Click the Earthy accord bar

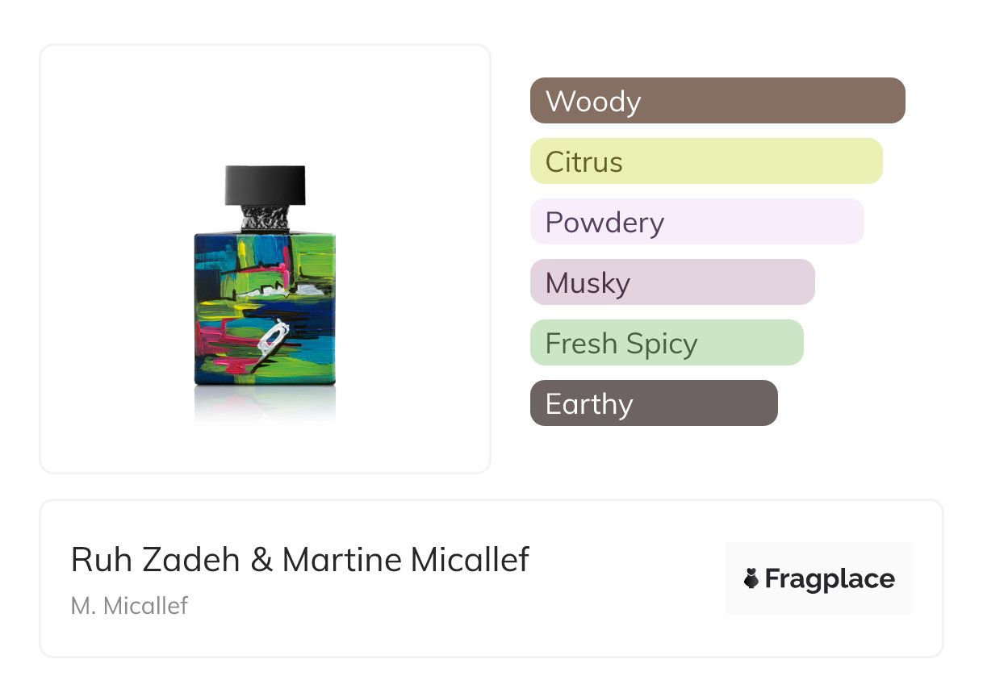654,403
